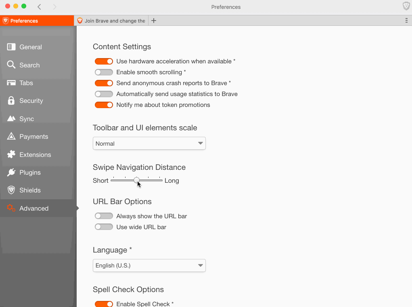
Task: Switch to the Preferences tab
Action: pos(37,21)
